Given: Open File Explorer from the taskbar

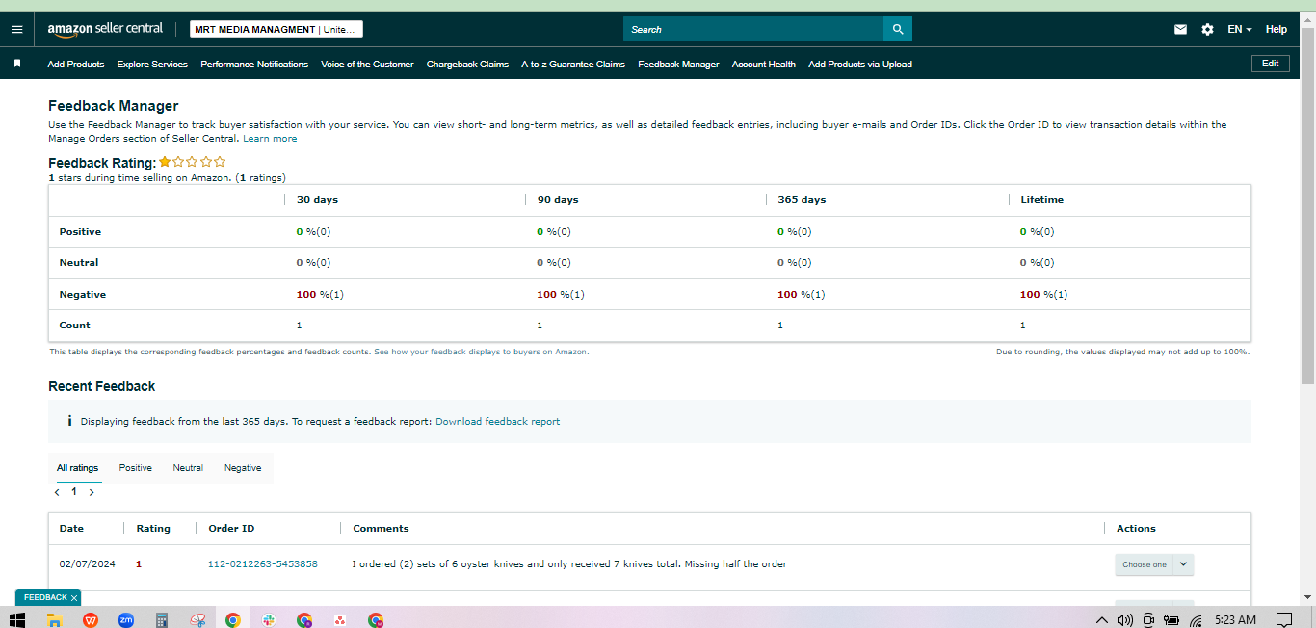Looking at the screenshot, I should coord(54,619).
